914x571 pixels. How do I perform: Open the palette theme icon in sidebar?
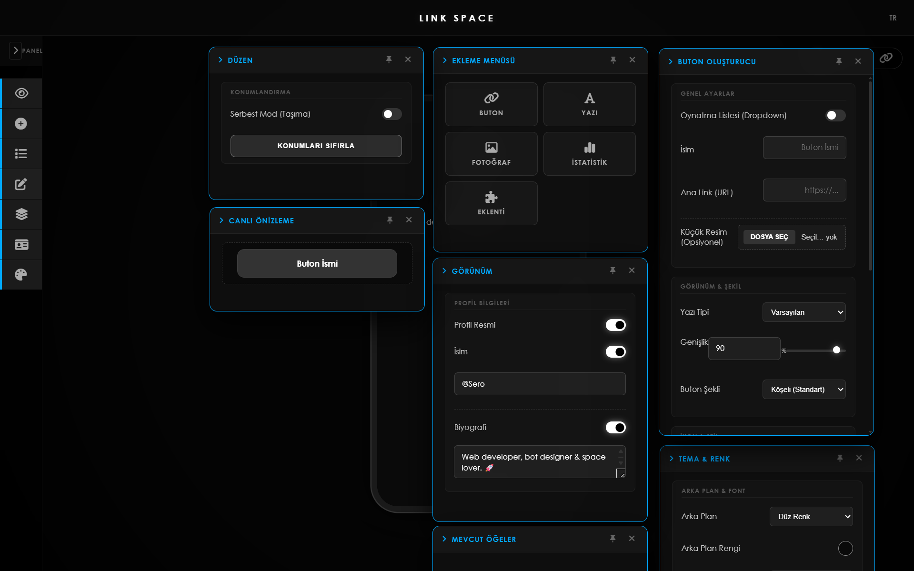point(21,275)
